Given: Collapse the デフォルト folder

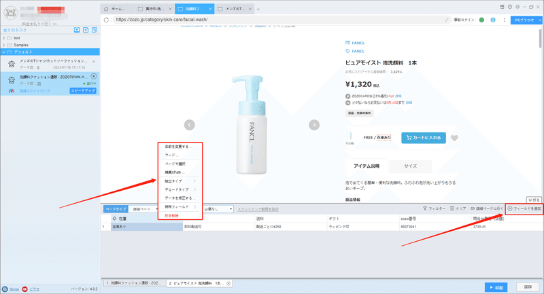Looking at the screenshot, I should pos(4,52).
